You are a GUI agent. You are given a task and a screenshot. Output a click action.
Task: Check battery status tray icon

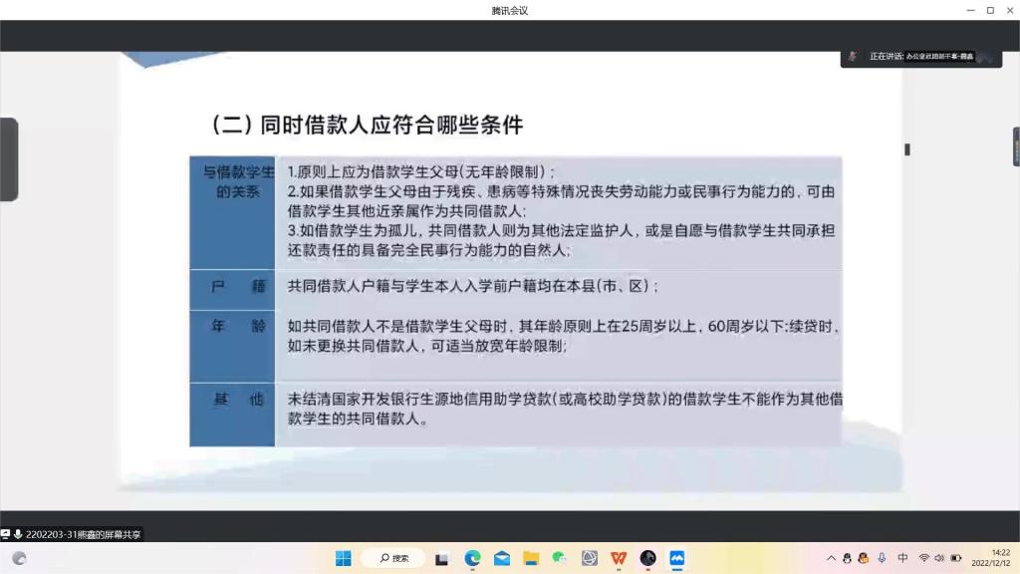pyautogui.click(x=955, y=558)
